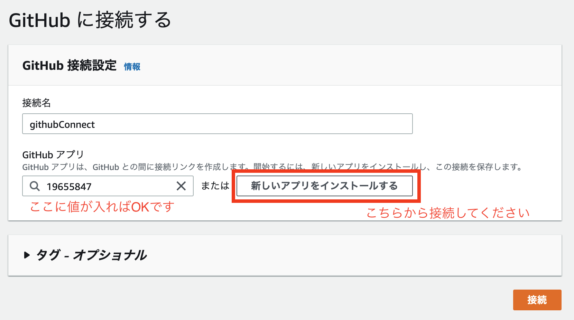Click the search icon in the GitHub アプリ field
The height and width of the screenshot is (320, 574).
34,186
